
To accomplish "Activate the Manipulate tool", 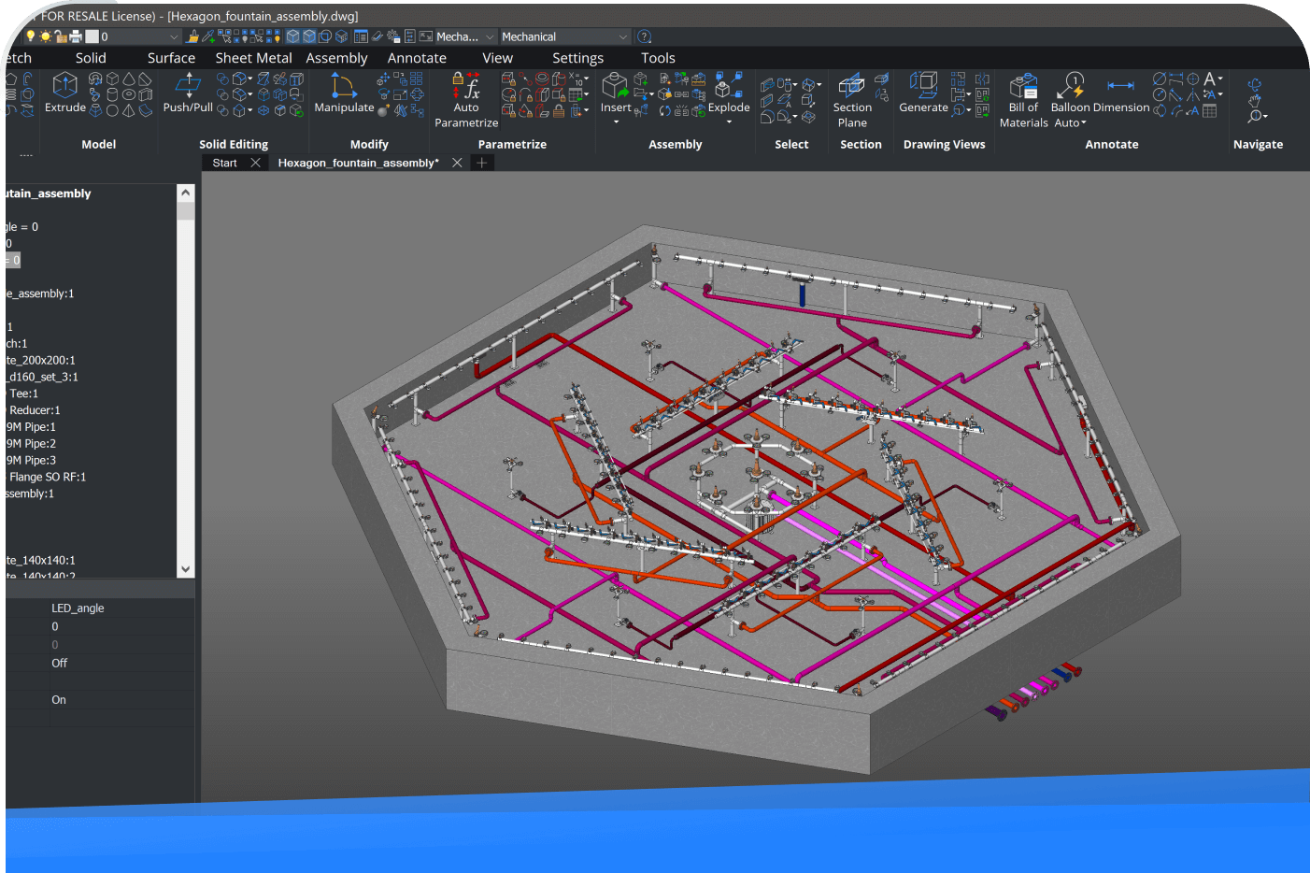I will tap(344, 93).
